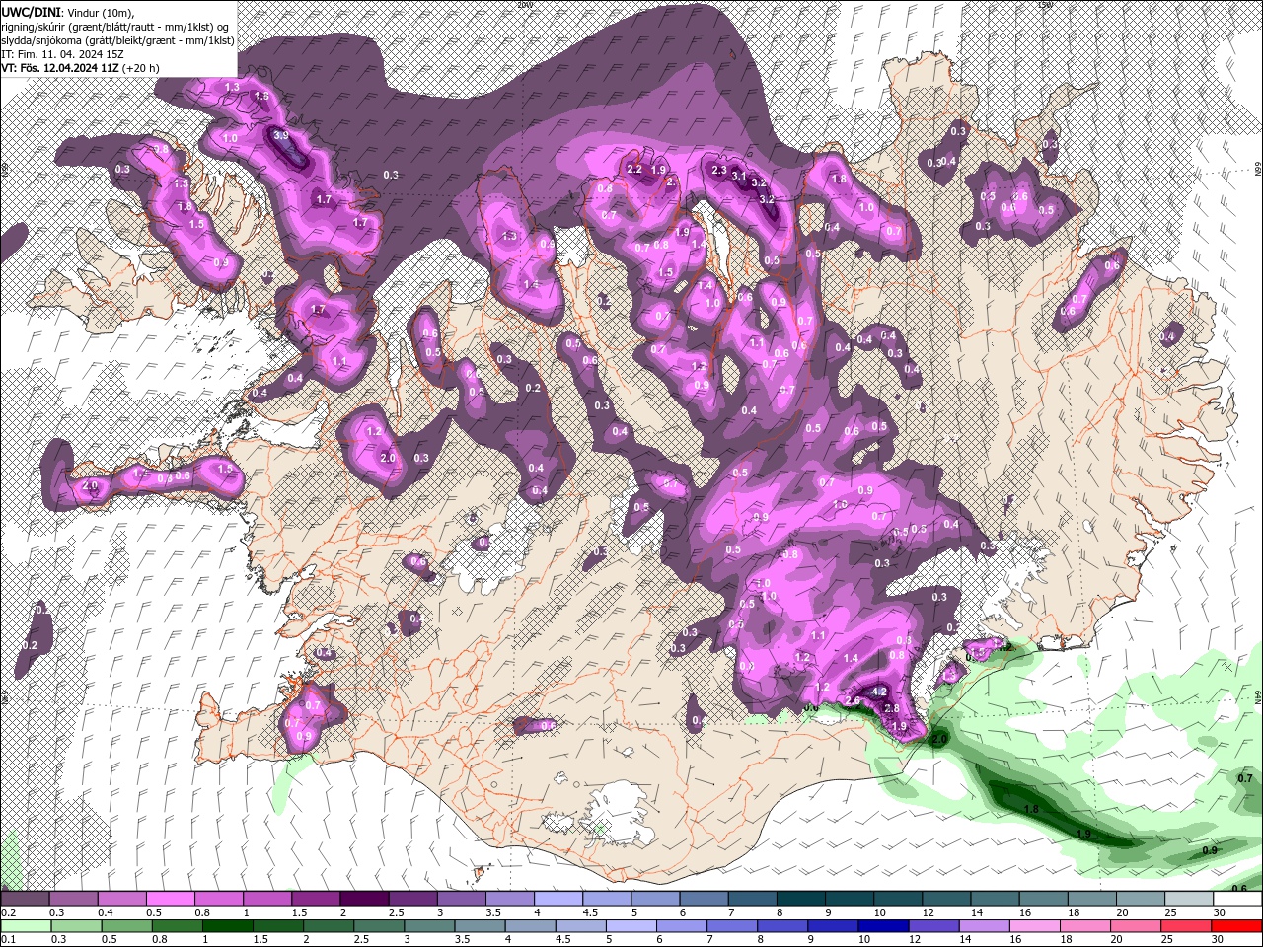Pick the lower legend pink swatch labeled 16
1263x947 pixels.
point(1037,926)
